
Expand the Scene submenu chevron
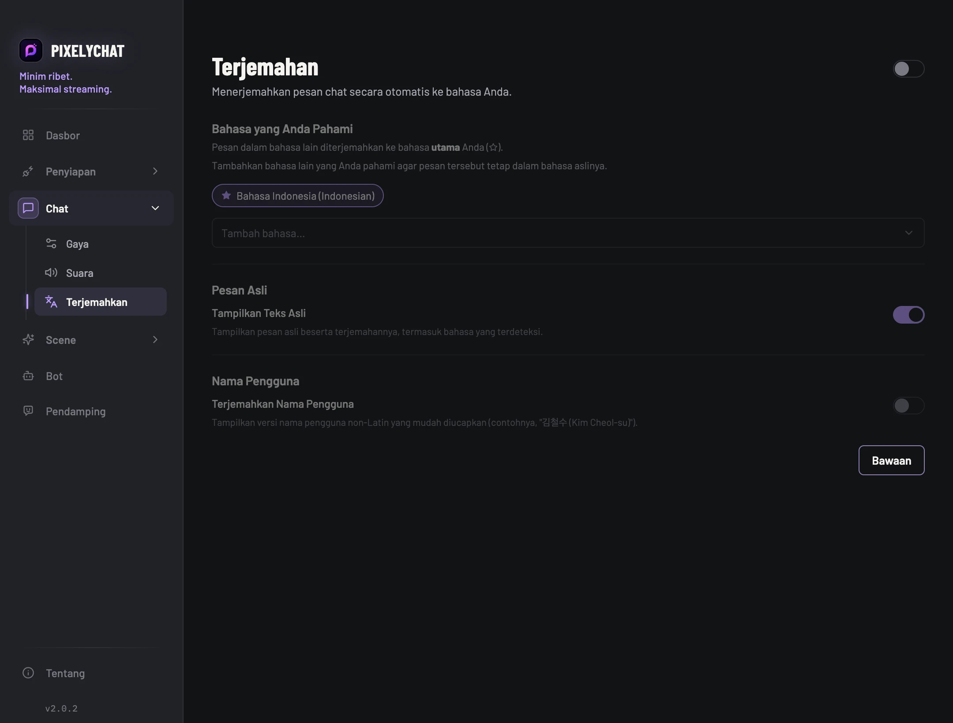[155, 339]
